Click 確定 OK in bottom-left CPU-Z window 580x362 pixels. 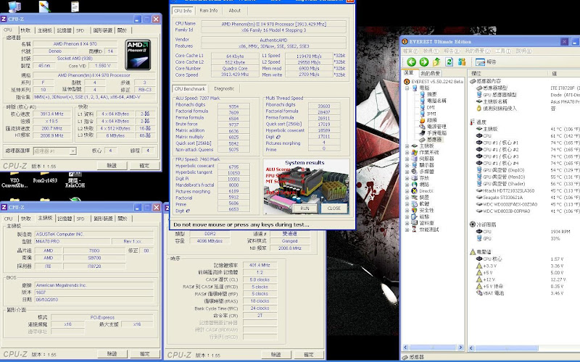click(x=144, y=354)
